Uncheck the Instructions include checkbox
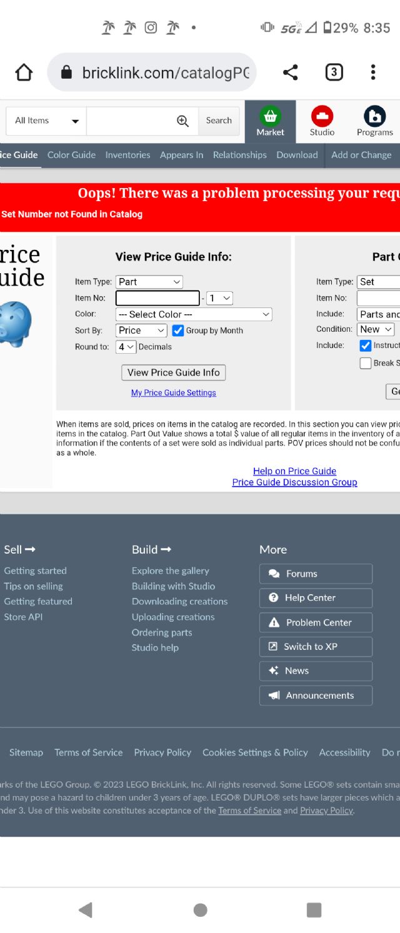 coord(366,346)
